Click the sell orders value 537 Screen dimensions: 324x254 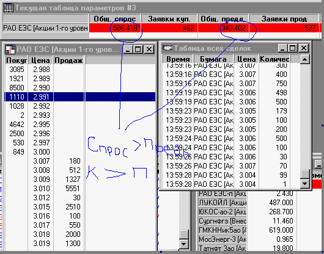click(310, 28)
